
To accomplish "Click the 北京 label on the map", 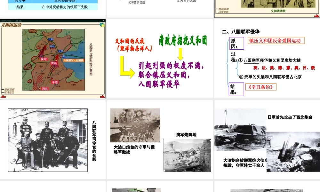I will pos(51,39).
